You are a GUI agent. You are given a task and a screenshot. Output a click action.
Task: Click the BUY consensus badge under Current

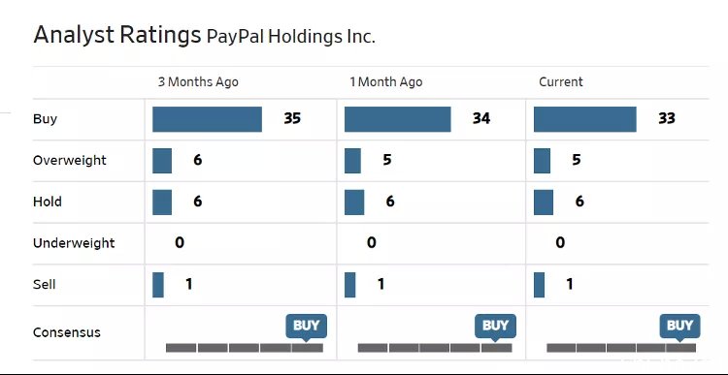pyautogui.click(x=679, y=326)
